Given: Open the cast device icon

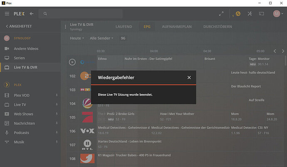Looking at the screenshot, I should (261, 14).
